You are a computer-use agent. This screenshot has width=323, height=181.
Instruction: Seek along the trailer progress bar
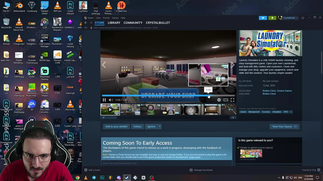click(x=168, y=96)
